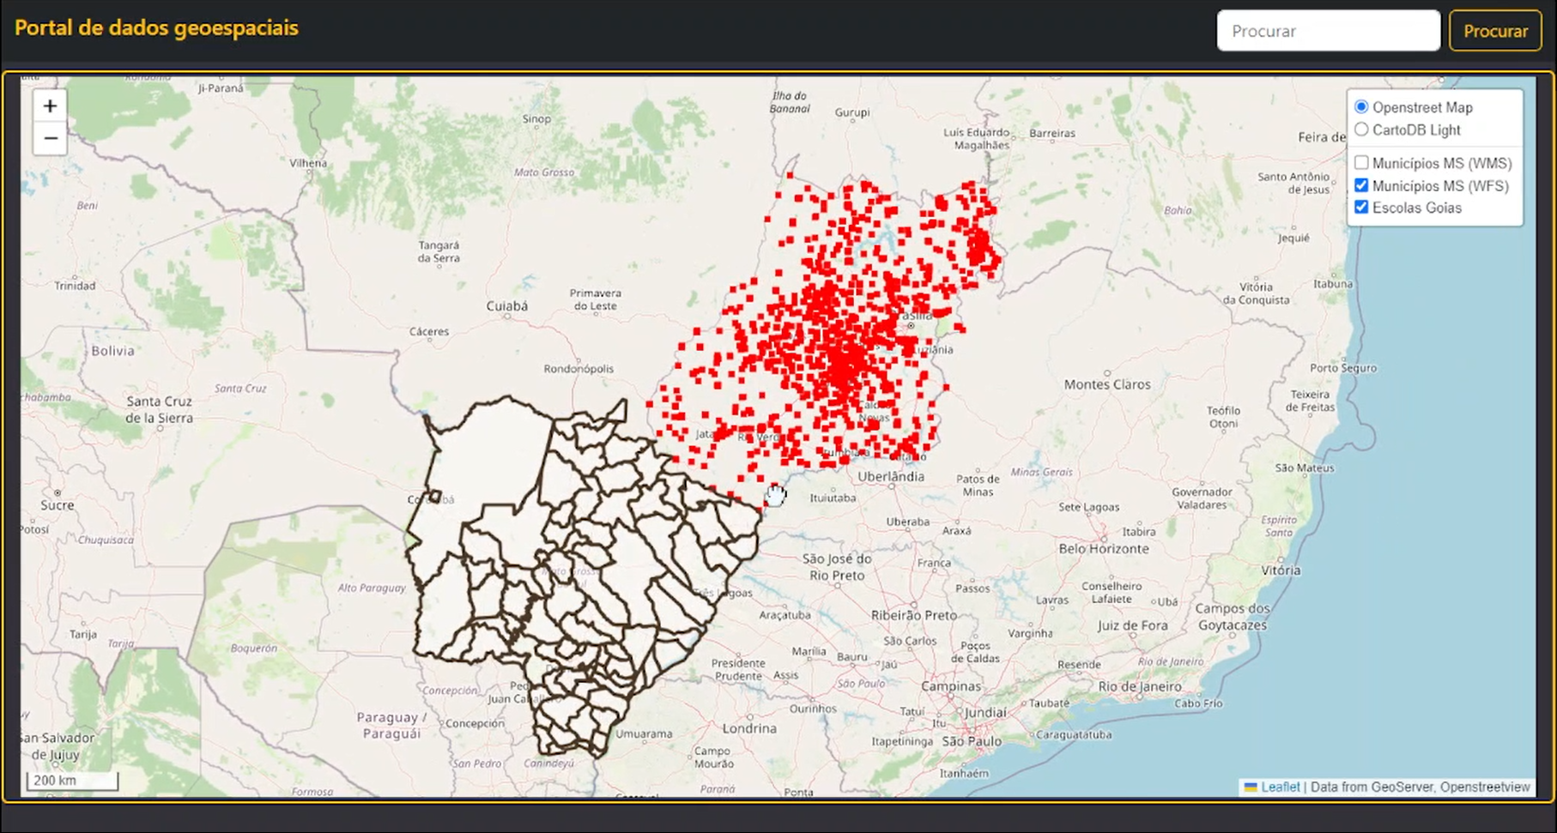The width and height of the screenshot is (1557, 833).
Task: Select the Openstreet Map base layer
Action: (x=1361, y=107)
